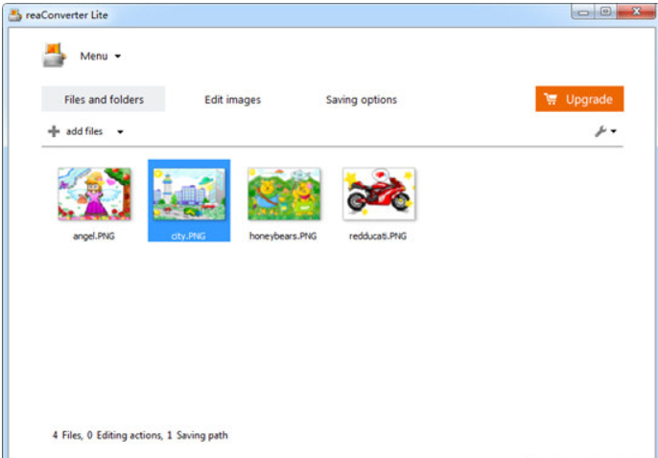
Task: Close the reaConverter Lite window
Action: coord(636,11)
